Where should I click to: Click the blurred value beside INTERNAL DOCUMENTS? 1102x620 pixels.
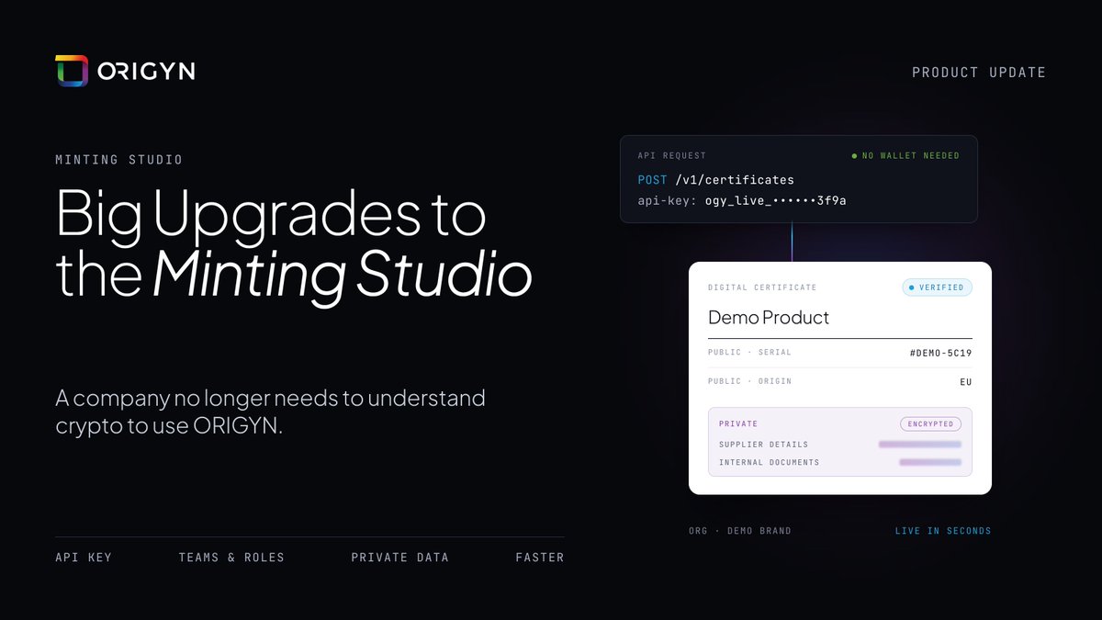(x=930, y=463)
